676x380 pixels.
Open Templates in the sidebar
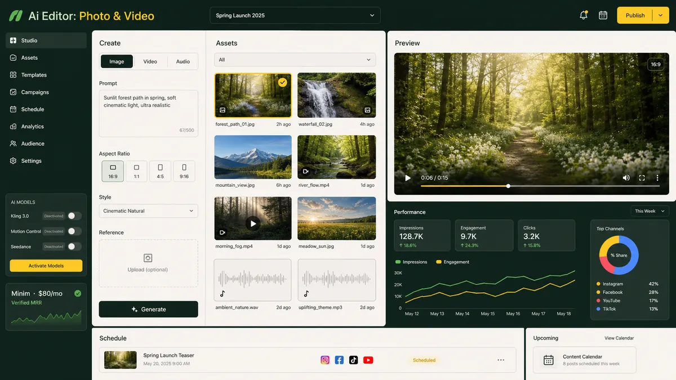(x=46, y=75)
